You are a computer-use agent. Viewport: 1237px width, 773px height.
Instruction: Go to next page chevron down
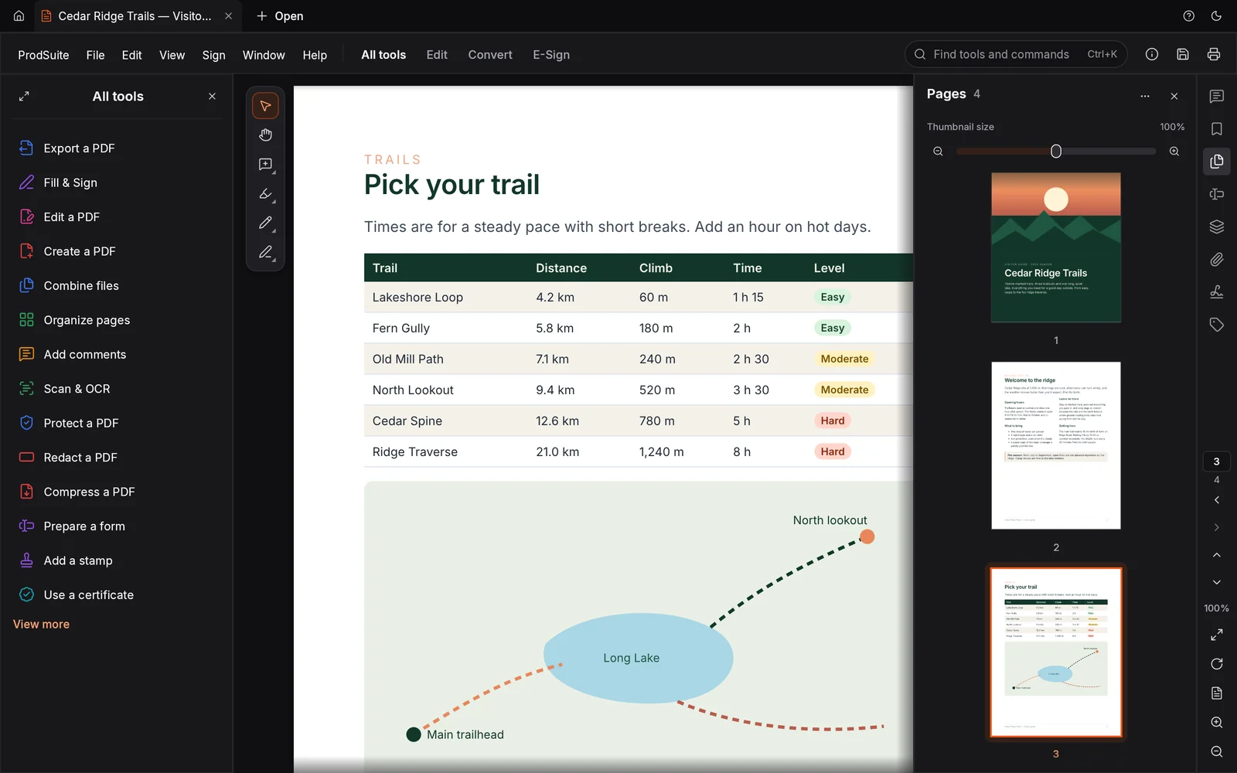(1217, 582)
